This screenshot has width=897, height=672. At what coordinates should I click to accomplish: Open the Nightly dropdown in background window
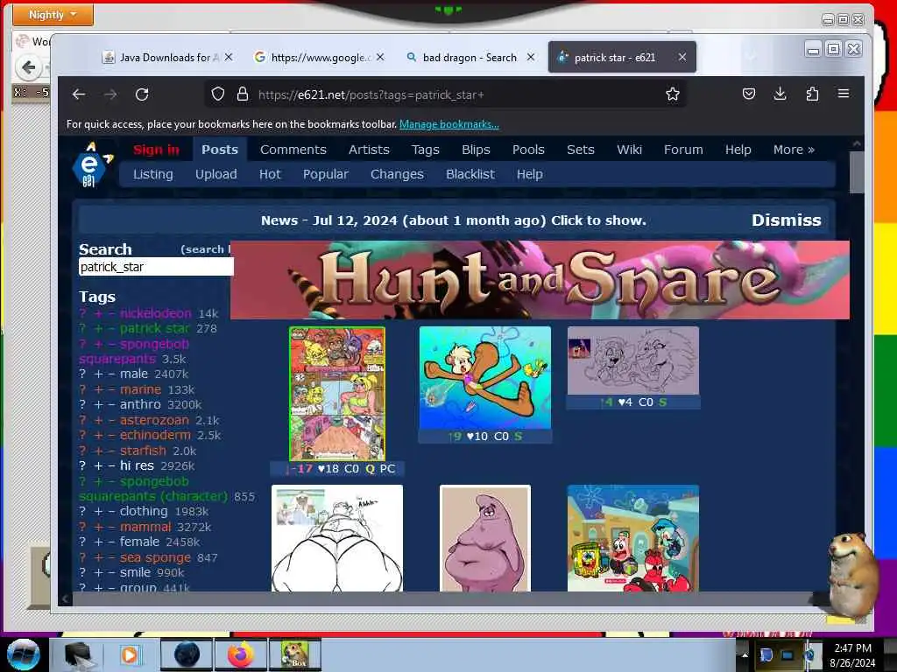pos(53,14)
